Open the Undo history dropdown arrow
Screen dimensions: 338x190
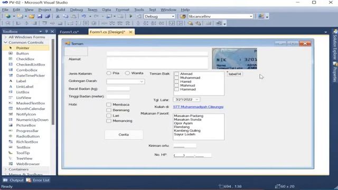(x=90, y=16)
